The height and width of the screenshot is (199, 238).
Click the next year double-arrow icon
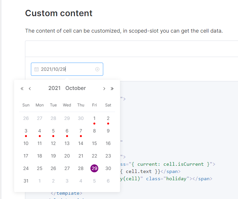pyautogui.click(x=112, y=88)
